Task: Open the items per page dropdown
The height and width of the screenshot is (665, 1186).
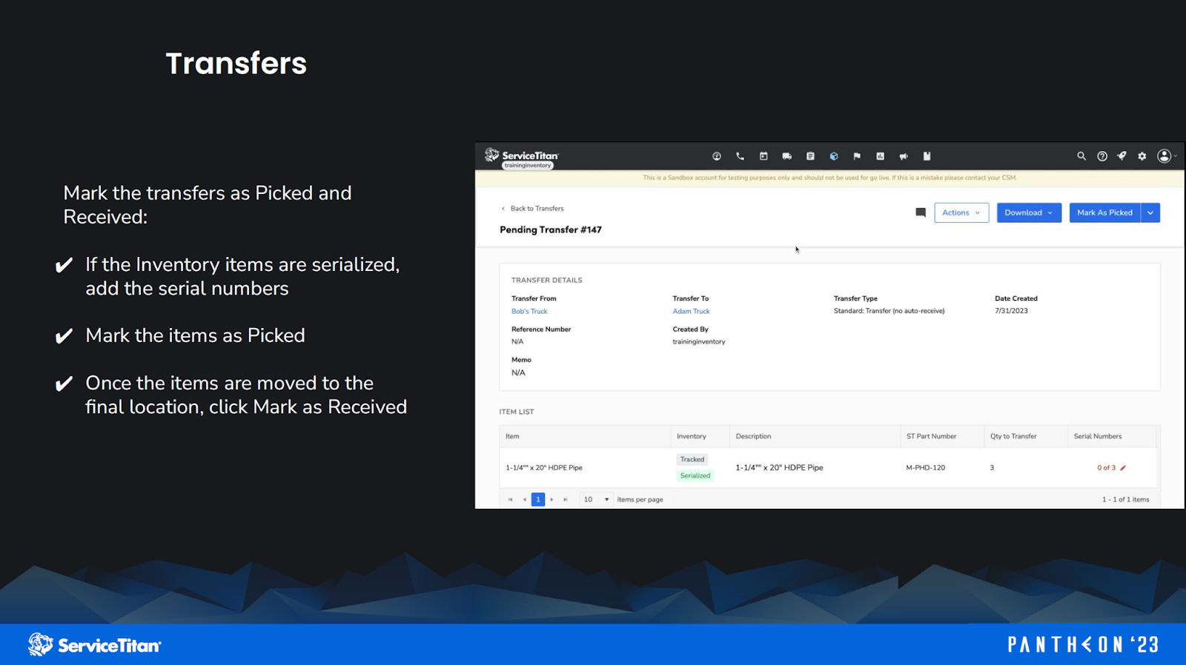Action: pos(597,500)
